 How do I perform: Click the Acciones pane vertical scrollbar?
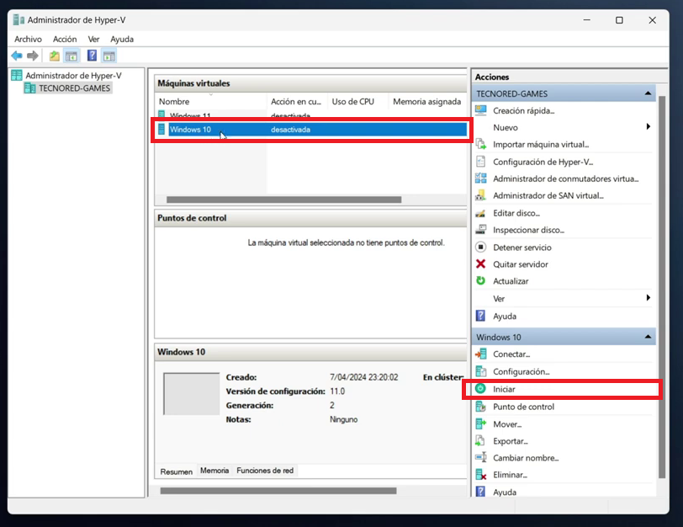point(662,287)
